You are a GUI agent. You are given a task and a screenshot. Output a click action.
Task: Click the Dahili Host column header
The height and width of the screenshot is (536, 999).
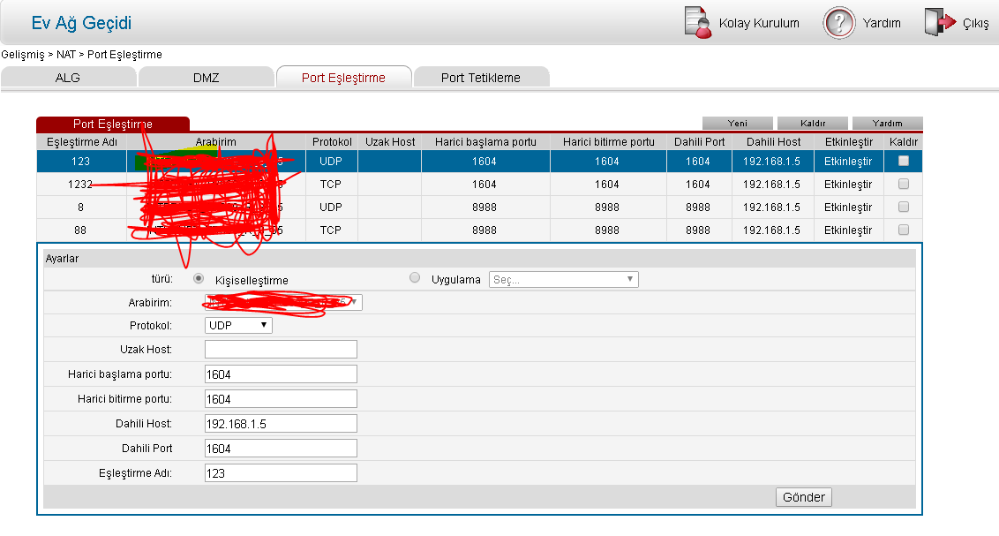click(x=773, y=141)
